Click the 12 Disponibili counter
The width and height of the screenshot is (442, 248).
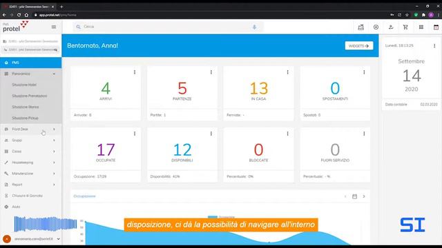tap(182, 149)
